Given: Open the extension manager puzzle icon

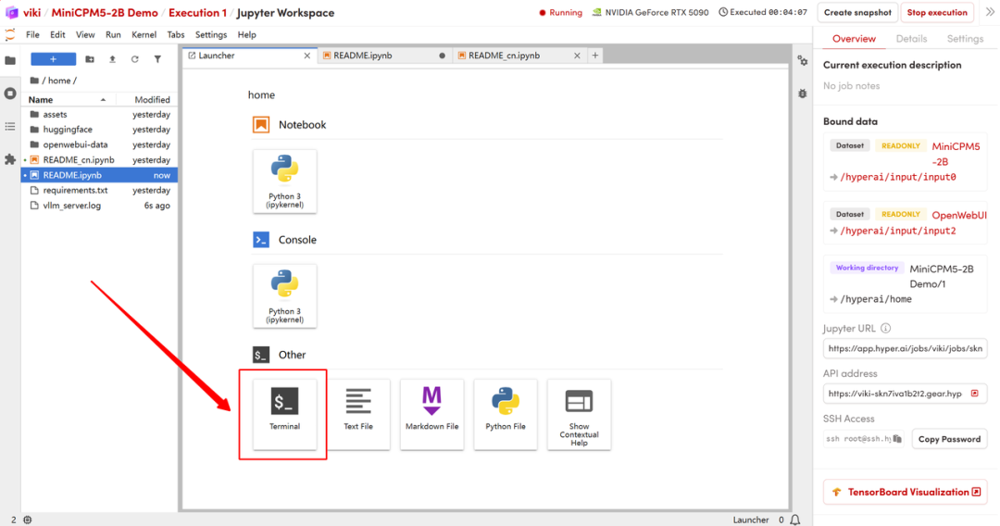Looking at the screenshot, I should pyautogui.click(x=10, y=159).
